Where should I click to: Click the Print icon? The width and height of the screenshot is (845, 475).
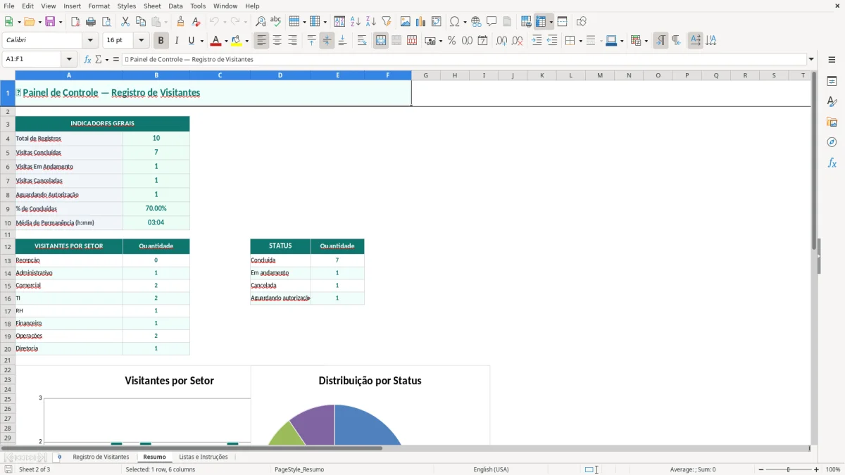(x=91, y=22)
